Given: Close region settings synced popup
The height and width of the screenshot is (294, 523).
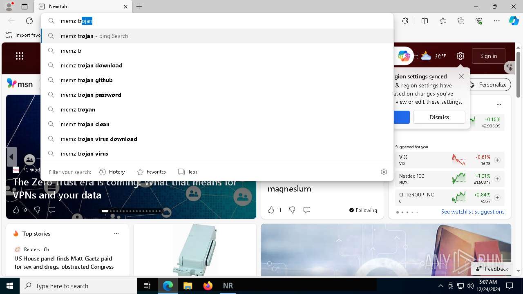Looking at the screenshot, I should (461, 76).
